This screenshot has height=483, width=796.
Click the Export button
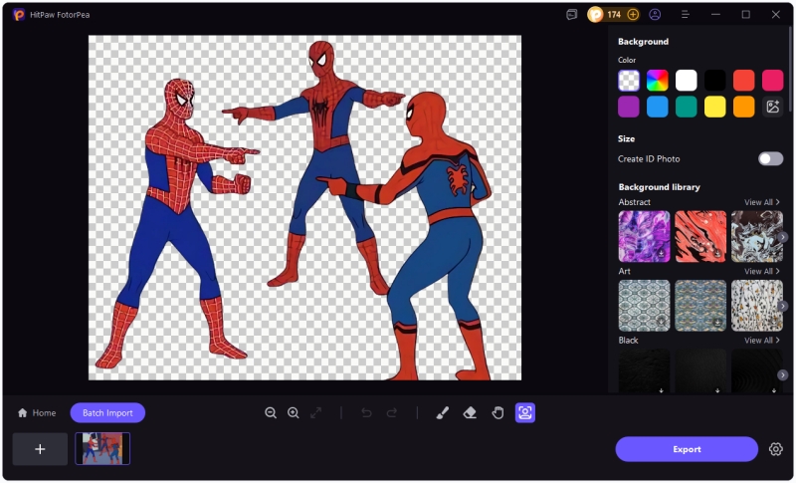pos(687,449)
